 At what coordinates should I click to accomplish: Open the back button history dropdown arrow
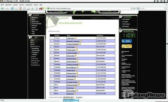pyautogui.click(x=4, y=8)
